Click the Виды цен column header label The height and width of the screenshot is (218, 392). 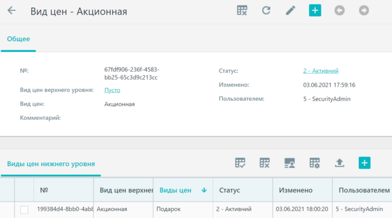pos(175,190)
